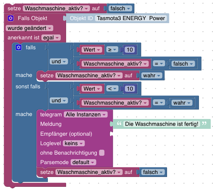Open the first und logic dropdown
The image size is (213, 191).
pyautogui.click(x=59, y=61)
